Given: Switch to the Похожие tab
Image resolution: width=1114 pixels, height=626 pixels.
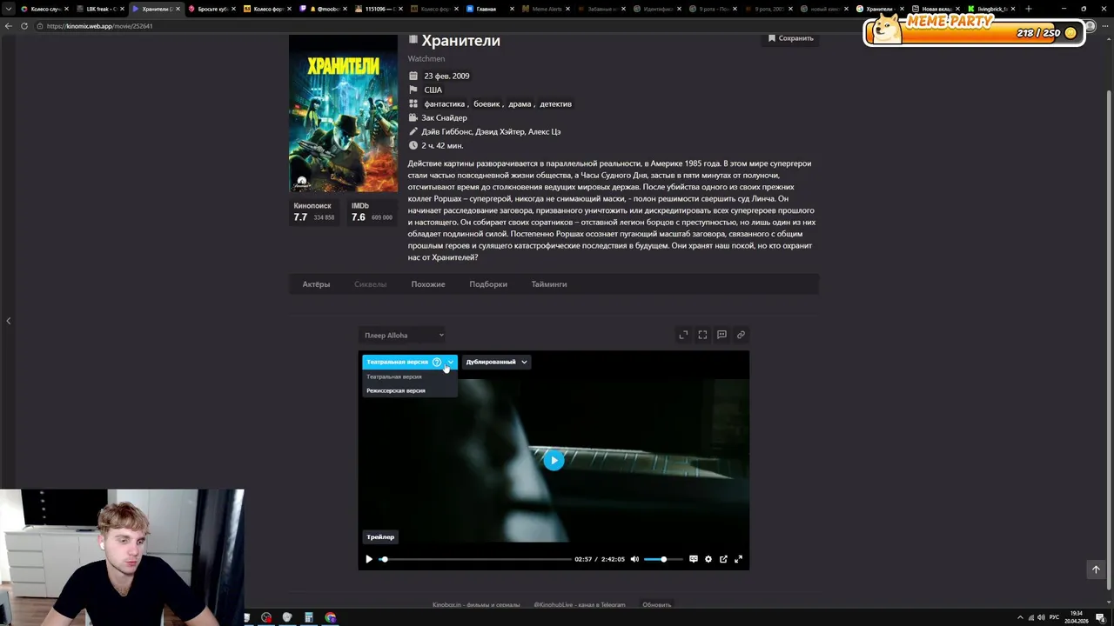Looking at the screenshot, I should (428, 284).
